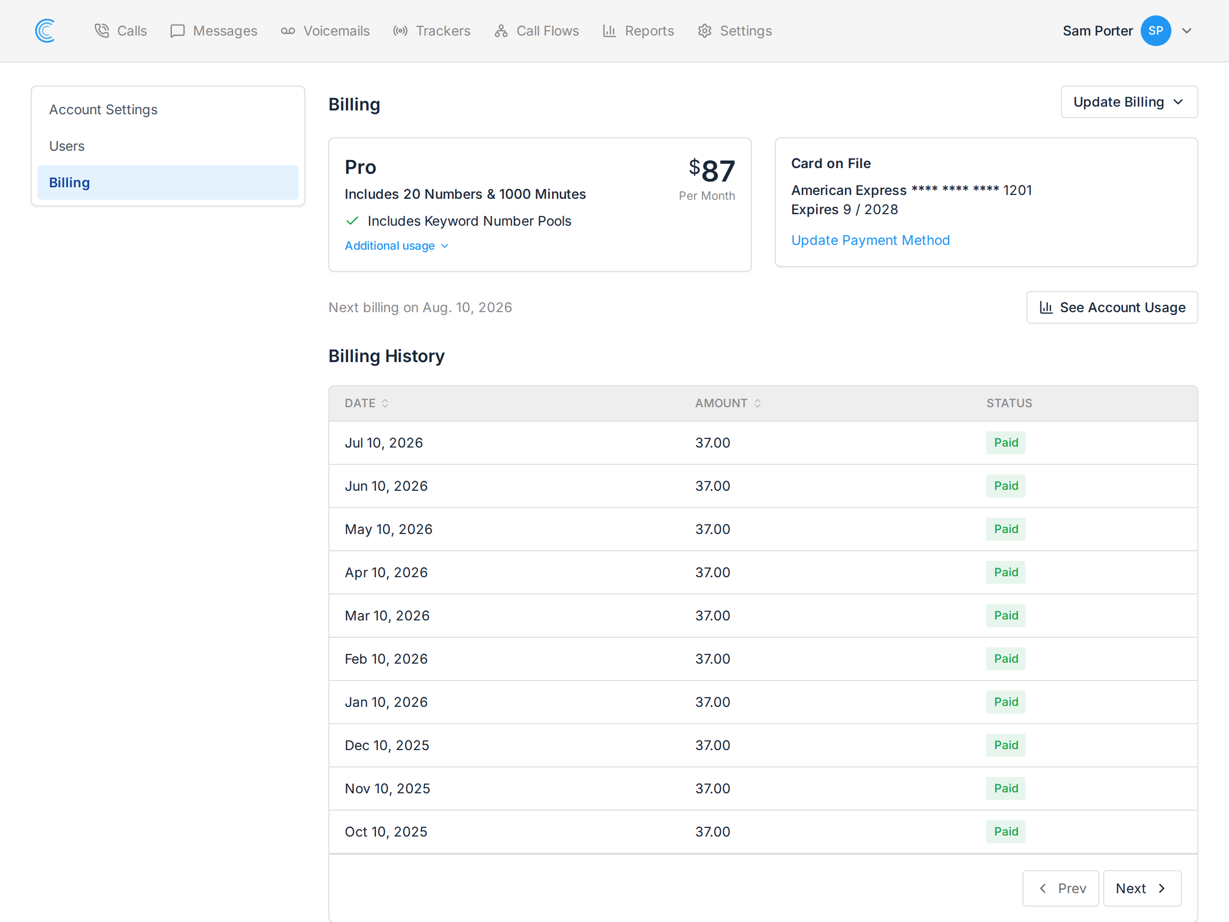Click the Update Payment Method link
The width and height of the screenshot is (1229, 922).
pos(870,240)
